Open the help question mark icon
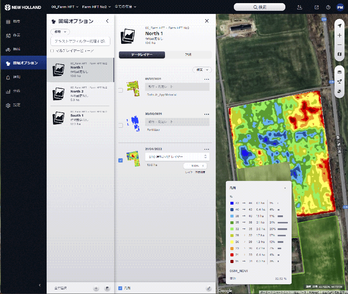348x294 pixels. [x=328, y=7]
